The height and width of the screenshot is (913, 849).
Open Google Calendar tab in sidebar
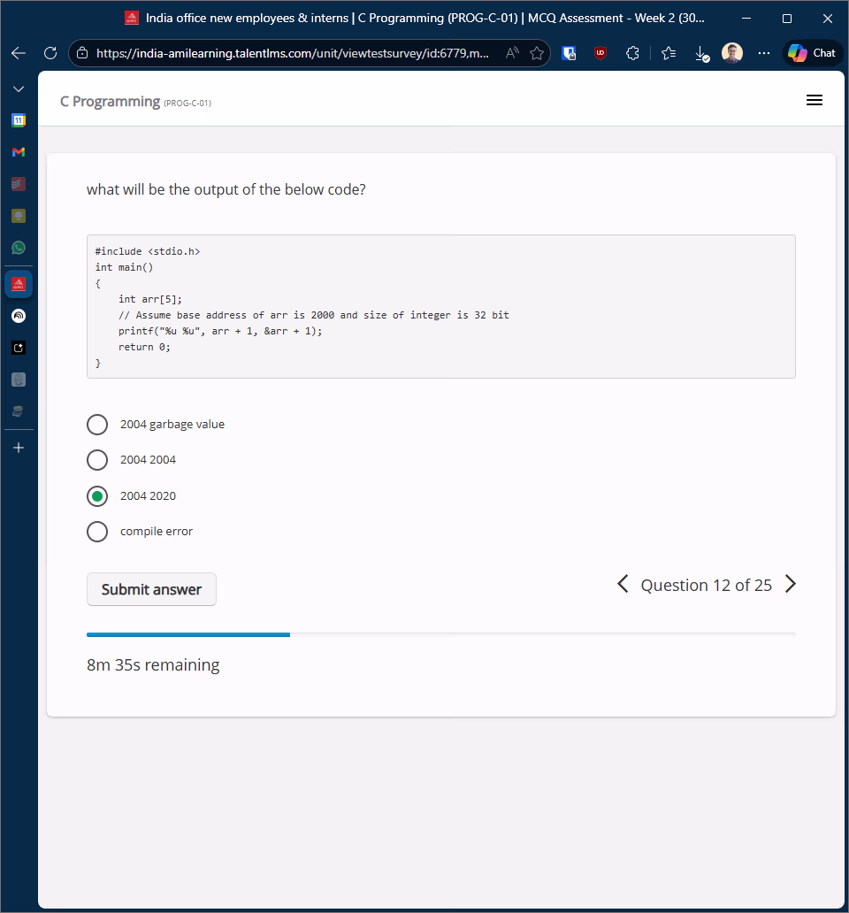pos(19,119)
